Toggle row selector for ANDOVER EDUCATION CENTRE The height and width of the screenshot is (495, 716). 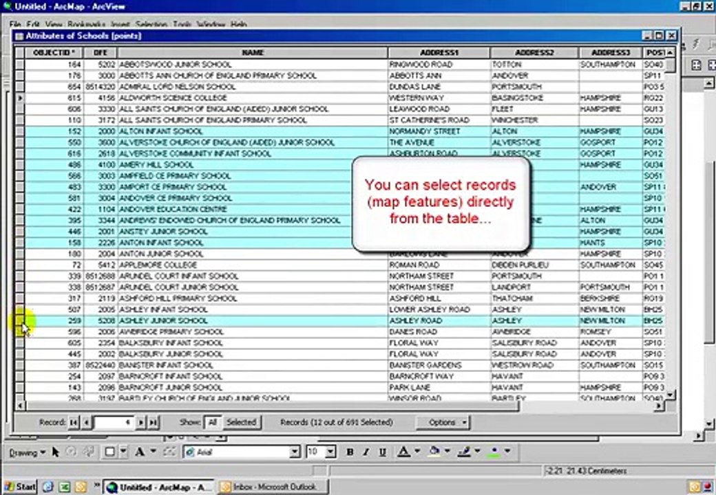pos(20,209)
